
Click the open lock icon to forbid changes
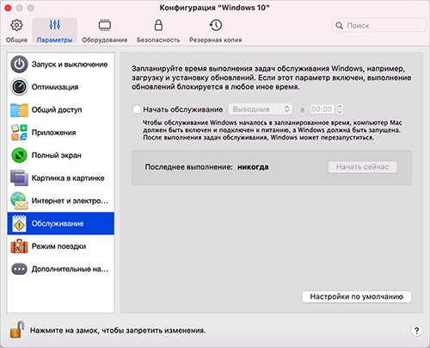17,329
